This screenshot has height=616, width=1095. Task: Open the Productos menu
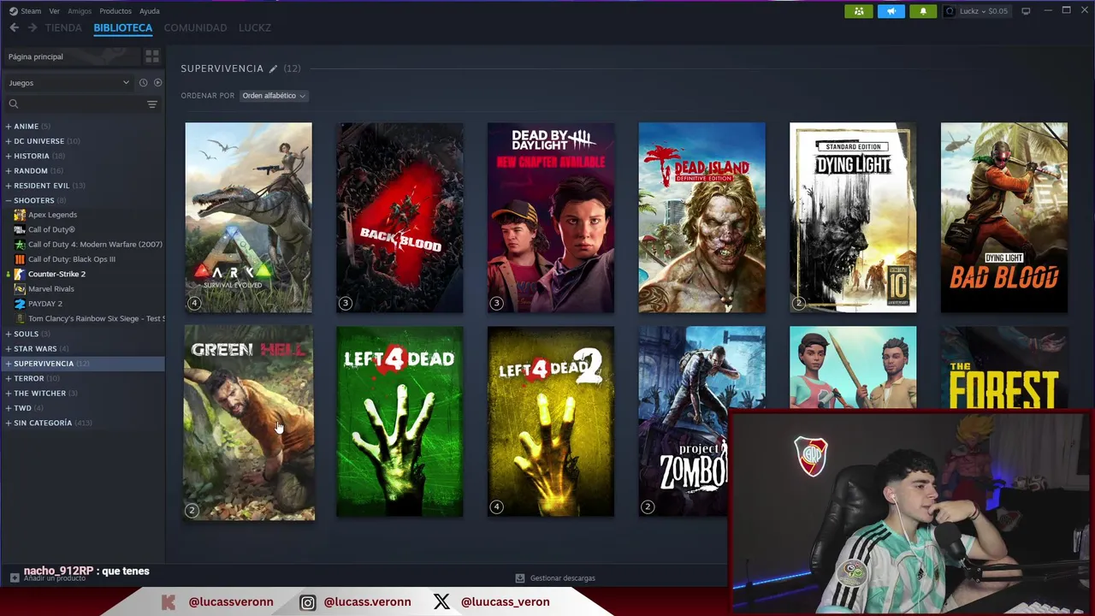115,11
